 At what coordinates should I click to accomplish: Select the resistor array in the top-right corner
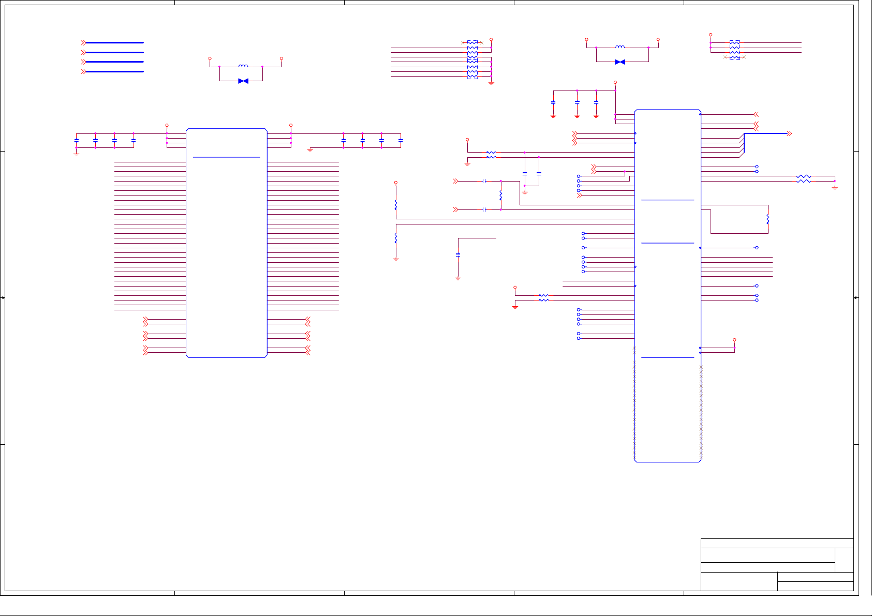734,50
